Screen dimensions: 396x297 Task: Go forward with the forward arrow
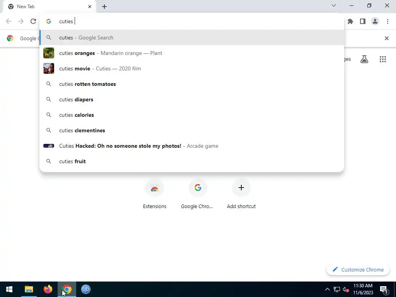point(21,21)
